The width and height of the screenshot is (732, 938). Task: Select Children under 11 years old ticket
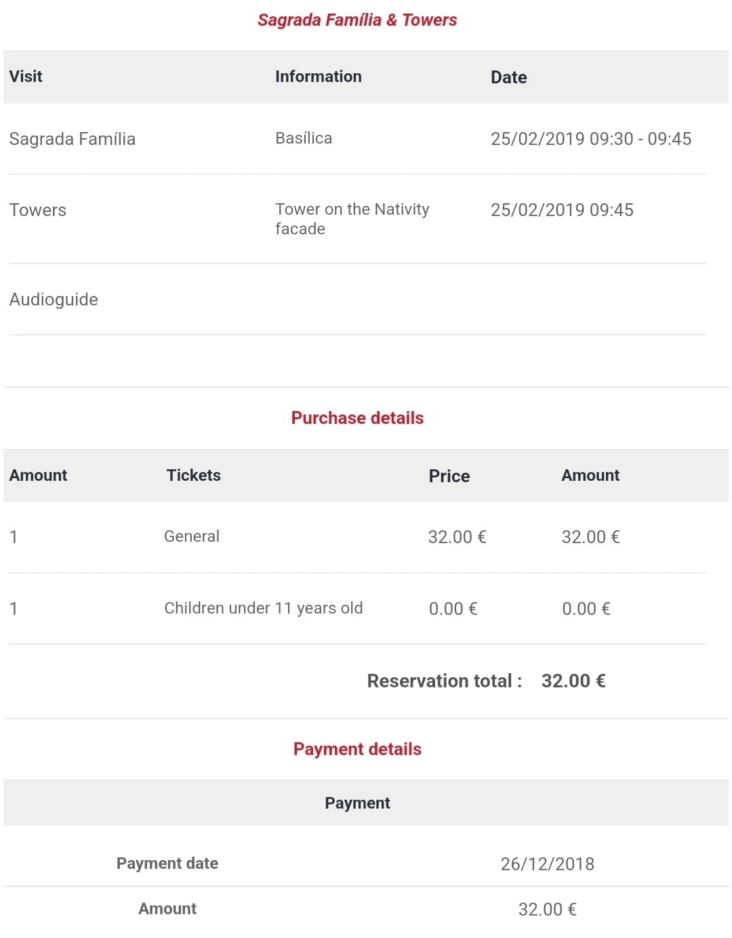click(x=263, y=608)
